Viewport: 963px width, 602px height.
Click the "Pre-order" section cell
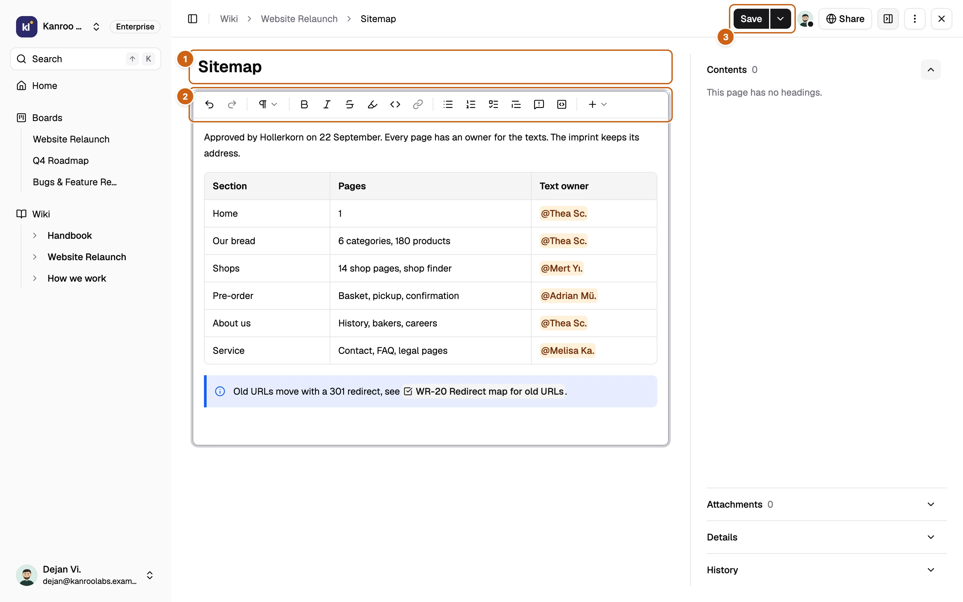click(267, 296)
